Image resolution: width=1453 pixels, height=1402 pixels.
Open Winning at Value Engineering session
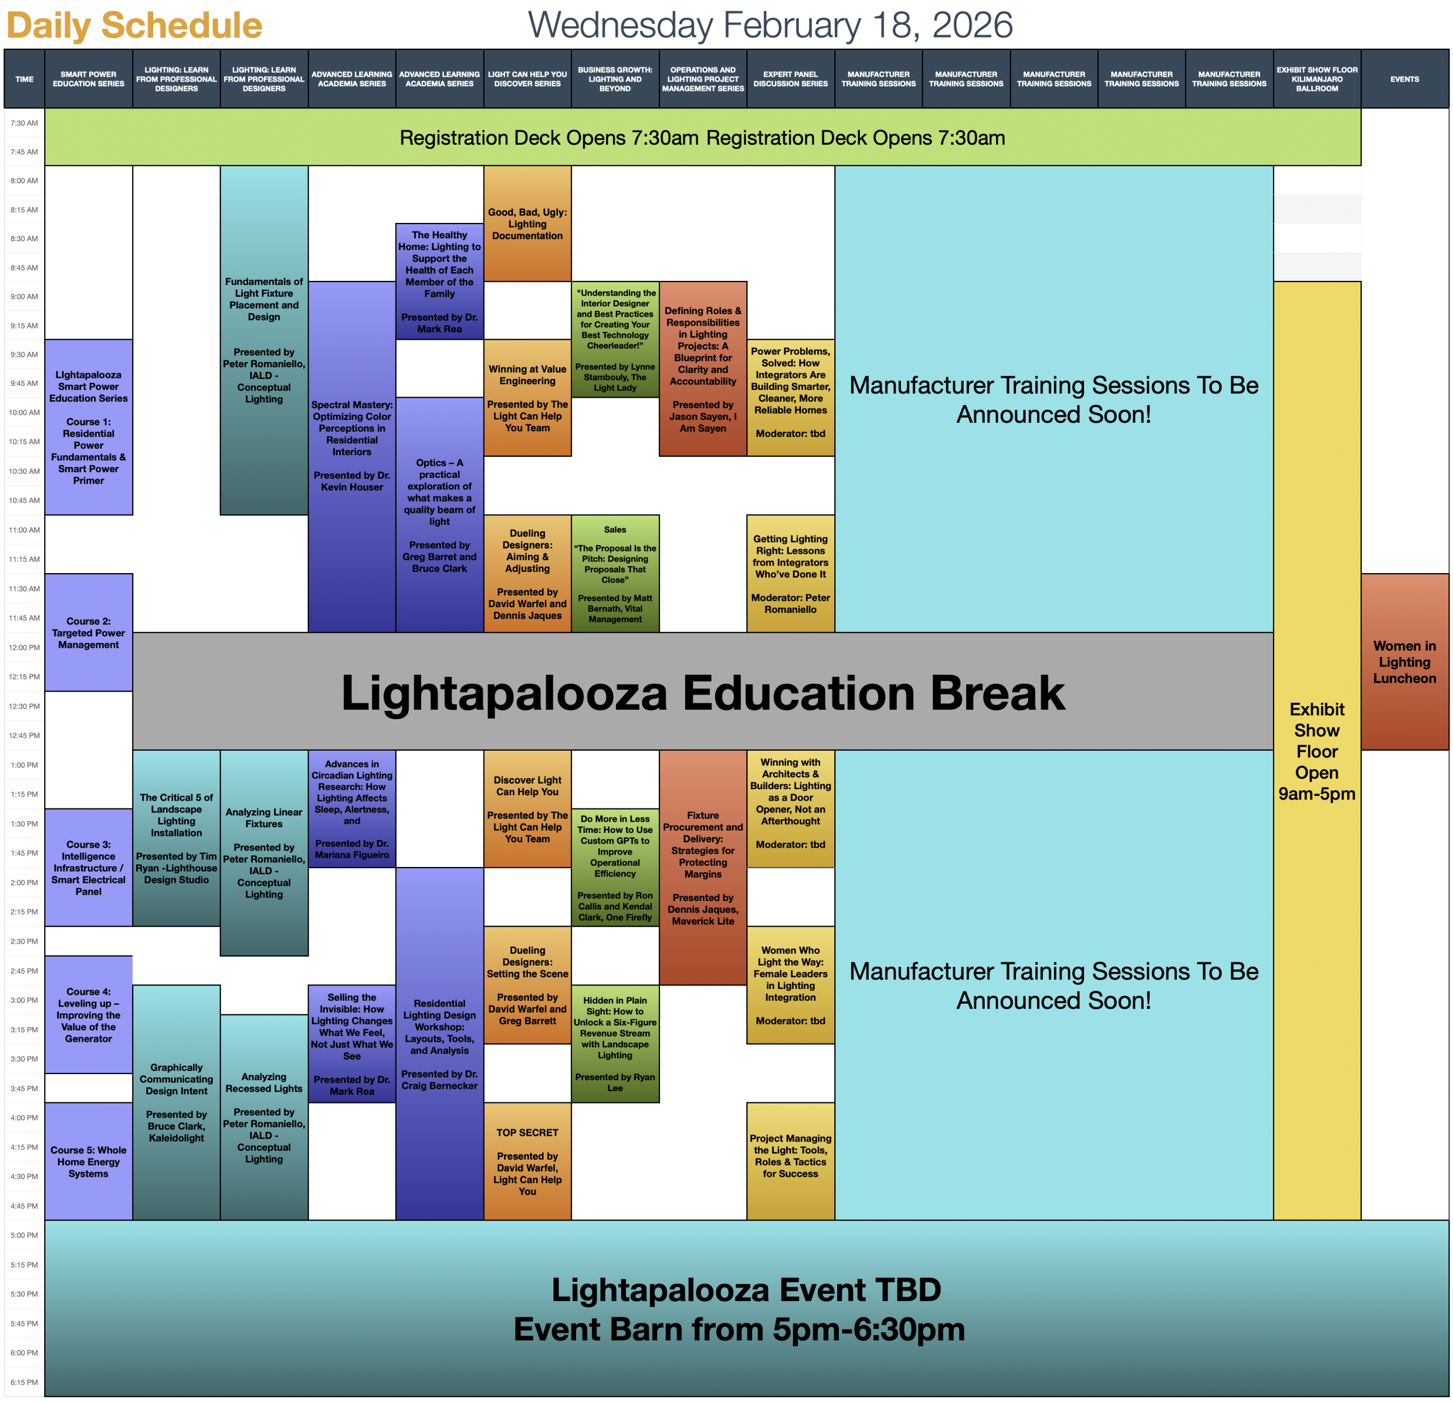tap(527, 398)
